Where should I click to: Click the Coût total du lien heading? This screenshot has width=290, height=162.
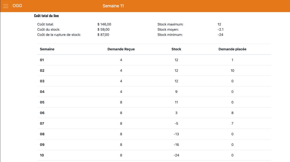[46, 16]
